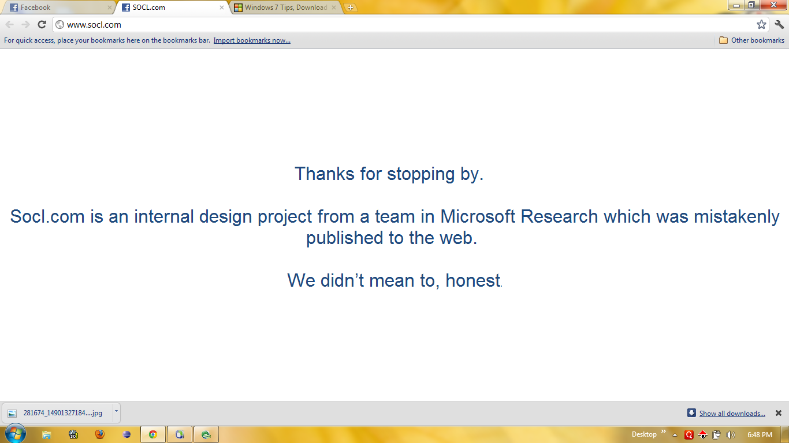This screenshot has width=789, height=443.
Task: Switch to the Facebook tab
Action: coord(58,7)
